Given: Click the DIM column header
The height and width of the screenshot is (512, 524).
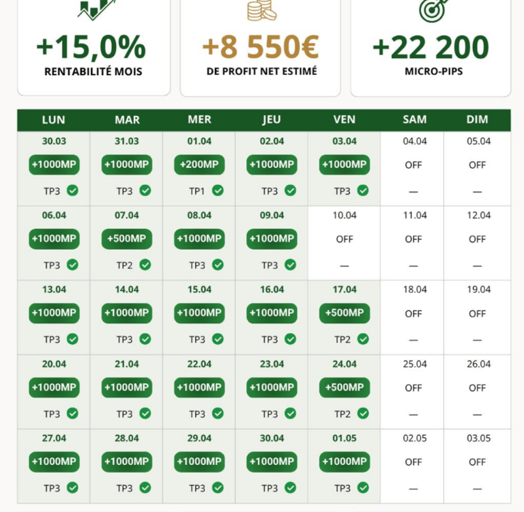Looking at the screenshot, I should click(x=477, y=119).
